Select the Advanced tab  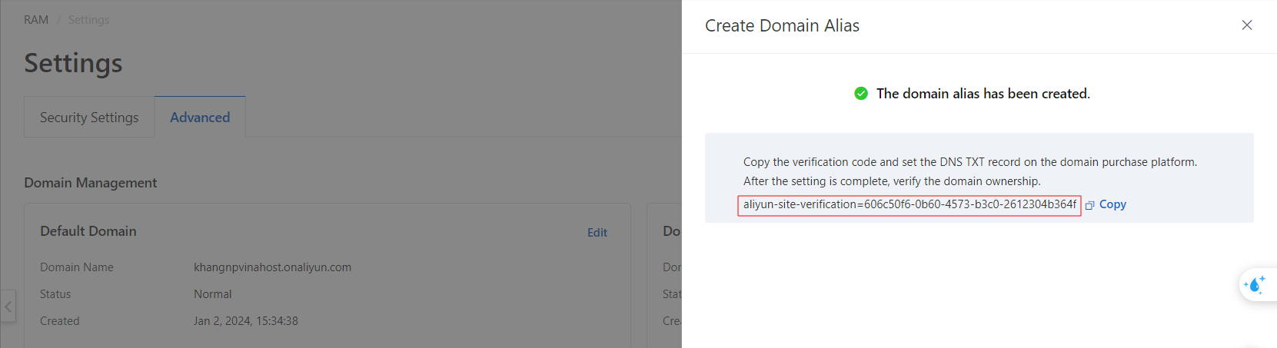200,118
